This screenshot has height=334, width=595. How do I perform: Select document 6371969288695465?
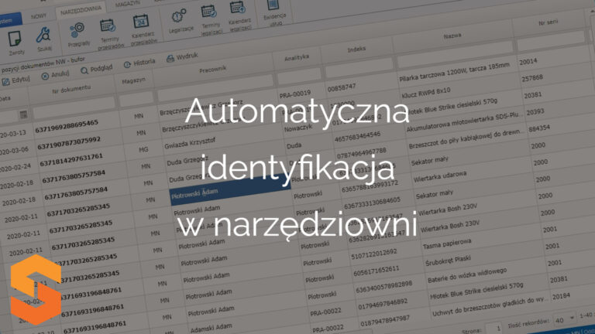pos(67,127)
